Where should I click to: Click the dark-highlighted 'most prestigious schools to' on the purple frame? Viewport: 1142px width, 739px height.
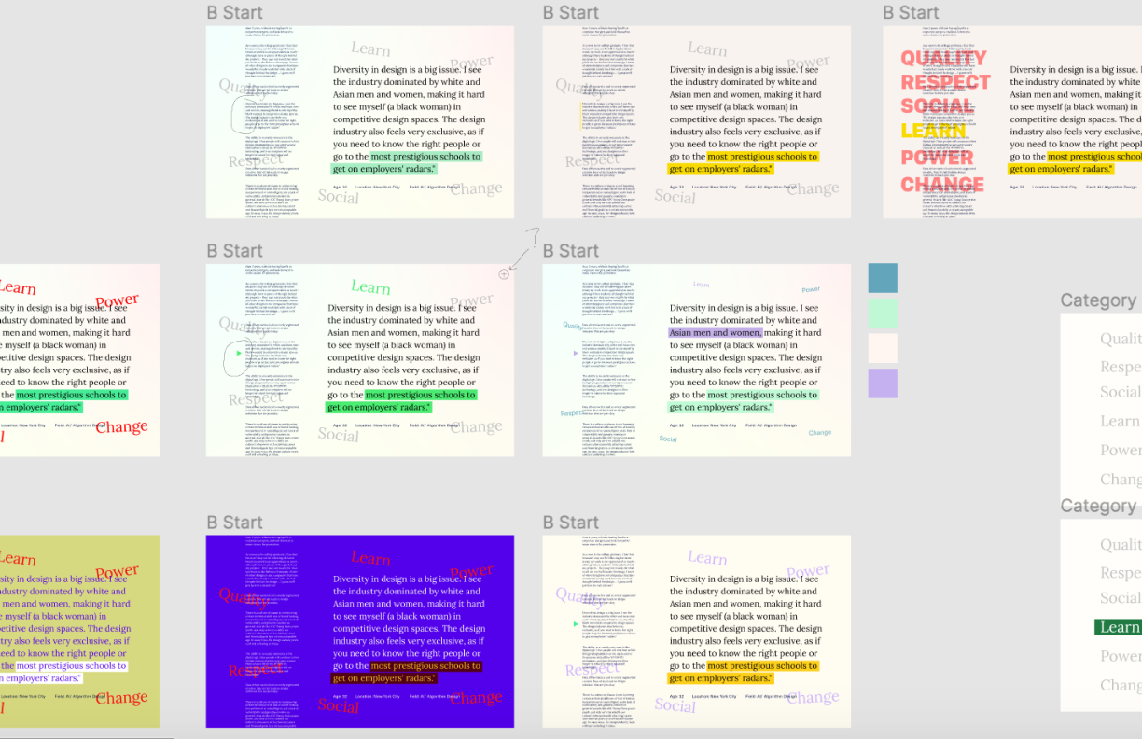click(425, 665)
